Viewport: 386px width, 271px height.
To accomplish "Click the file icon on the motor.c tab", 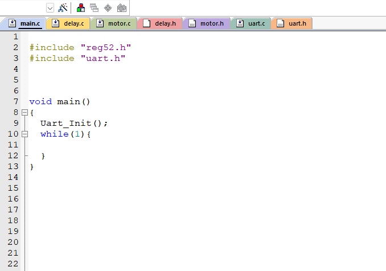I will pos(100,23).
